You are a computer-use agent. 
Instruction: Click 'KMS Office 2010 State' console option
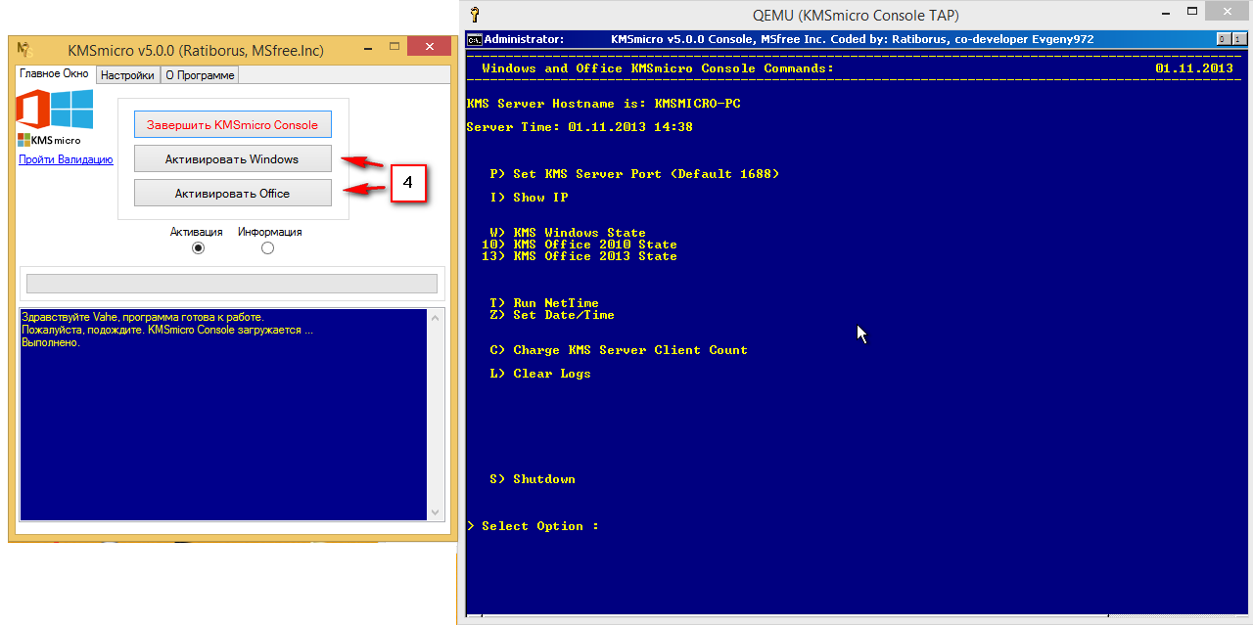point(580,245)
